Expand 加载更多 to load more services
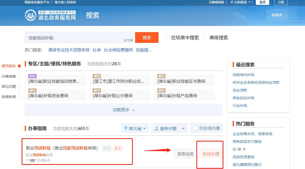Viewport: 305px width, 169px height. click(124, 110)
